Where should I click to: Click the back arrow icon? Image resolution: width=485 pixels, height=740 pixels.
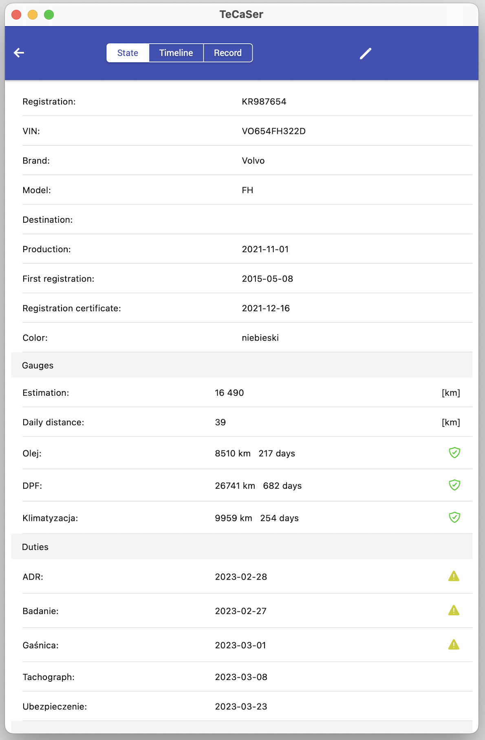click(x=19, y=53)
